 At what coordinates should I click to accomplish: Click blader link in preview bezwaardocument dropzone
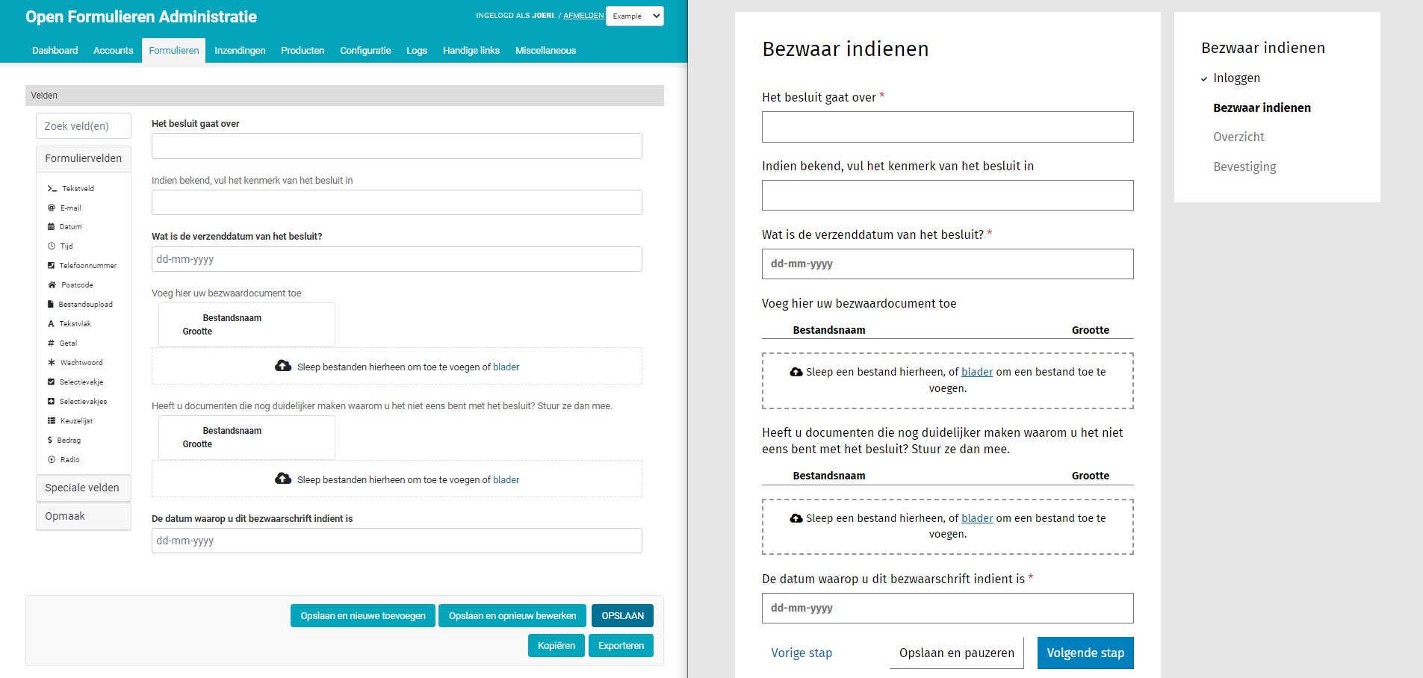point(977,372)
